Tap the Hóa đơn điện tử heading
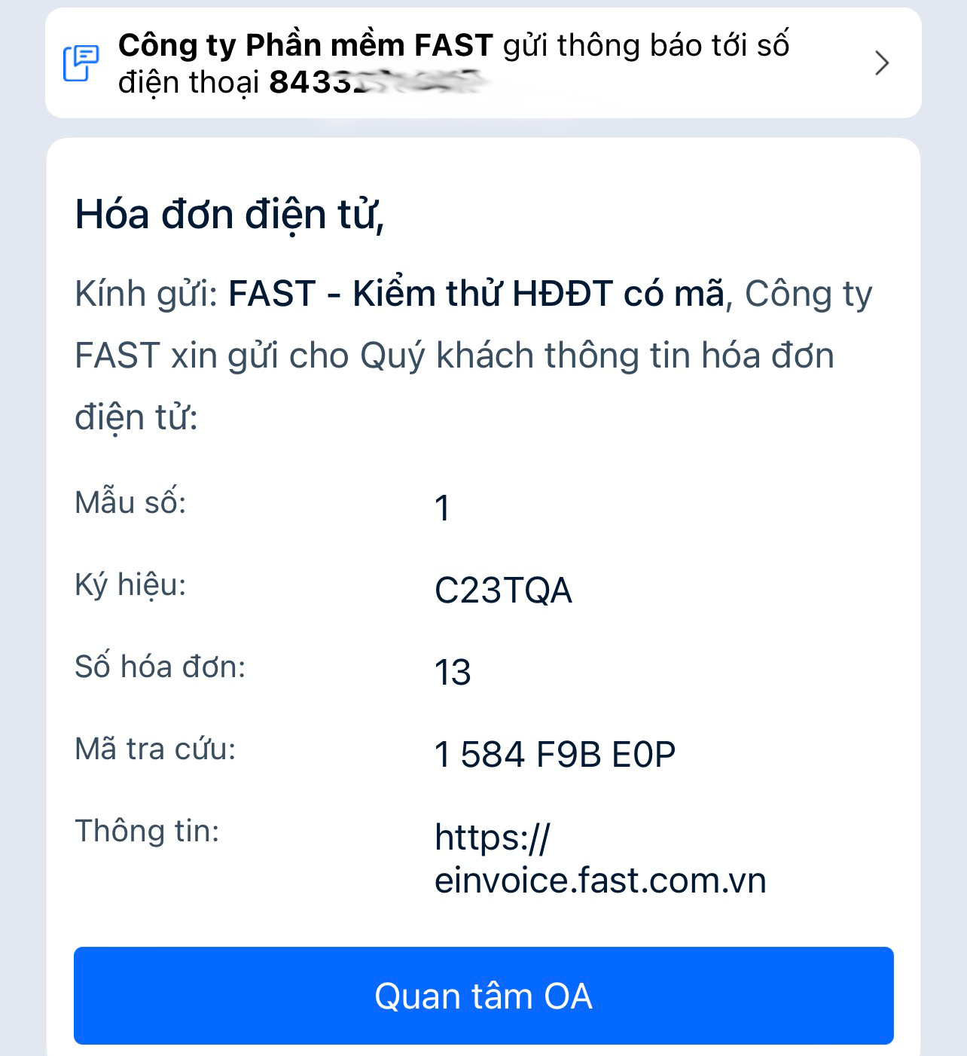967x1056 pixels. pos(230,215)
